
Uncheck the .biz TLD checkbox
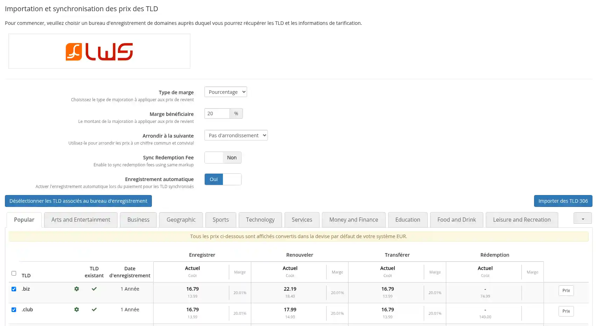point(14,289)
